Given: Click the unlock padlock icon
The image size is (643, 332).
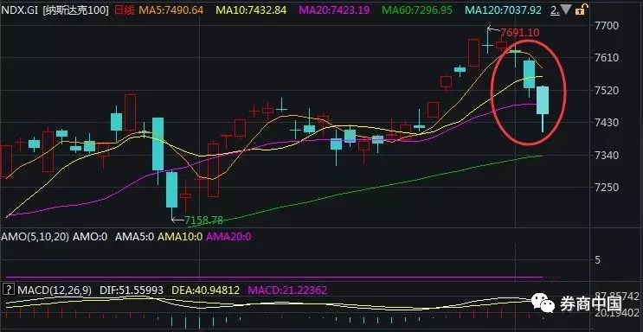Looking at the screenshot, I should point(581,10).
